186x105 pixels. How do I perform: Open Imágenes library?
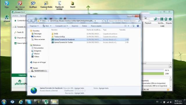[36, 51]
